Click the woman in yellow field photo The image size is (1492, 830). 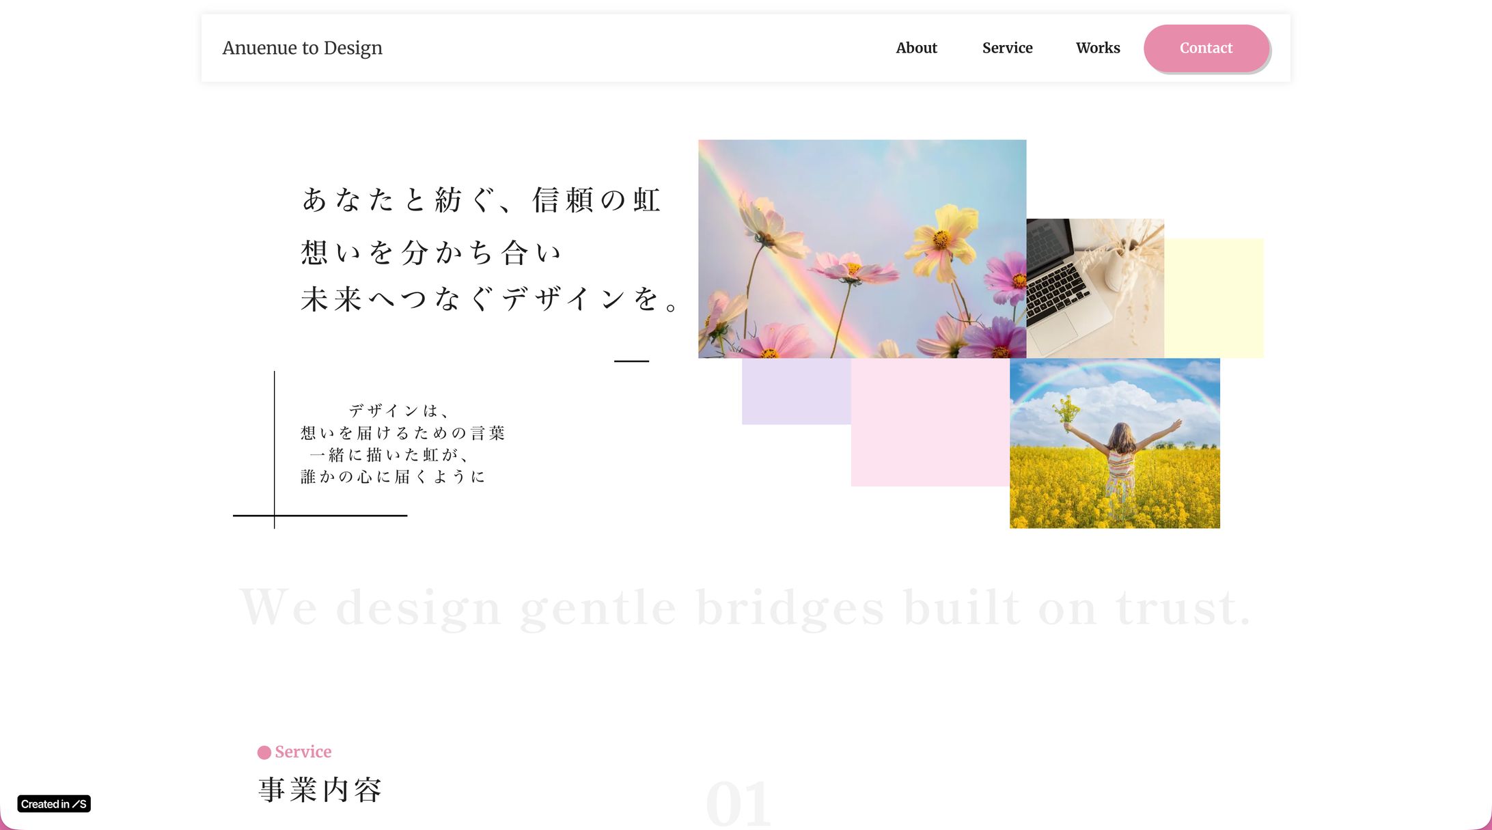click(x=1114, y=443)
